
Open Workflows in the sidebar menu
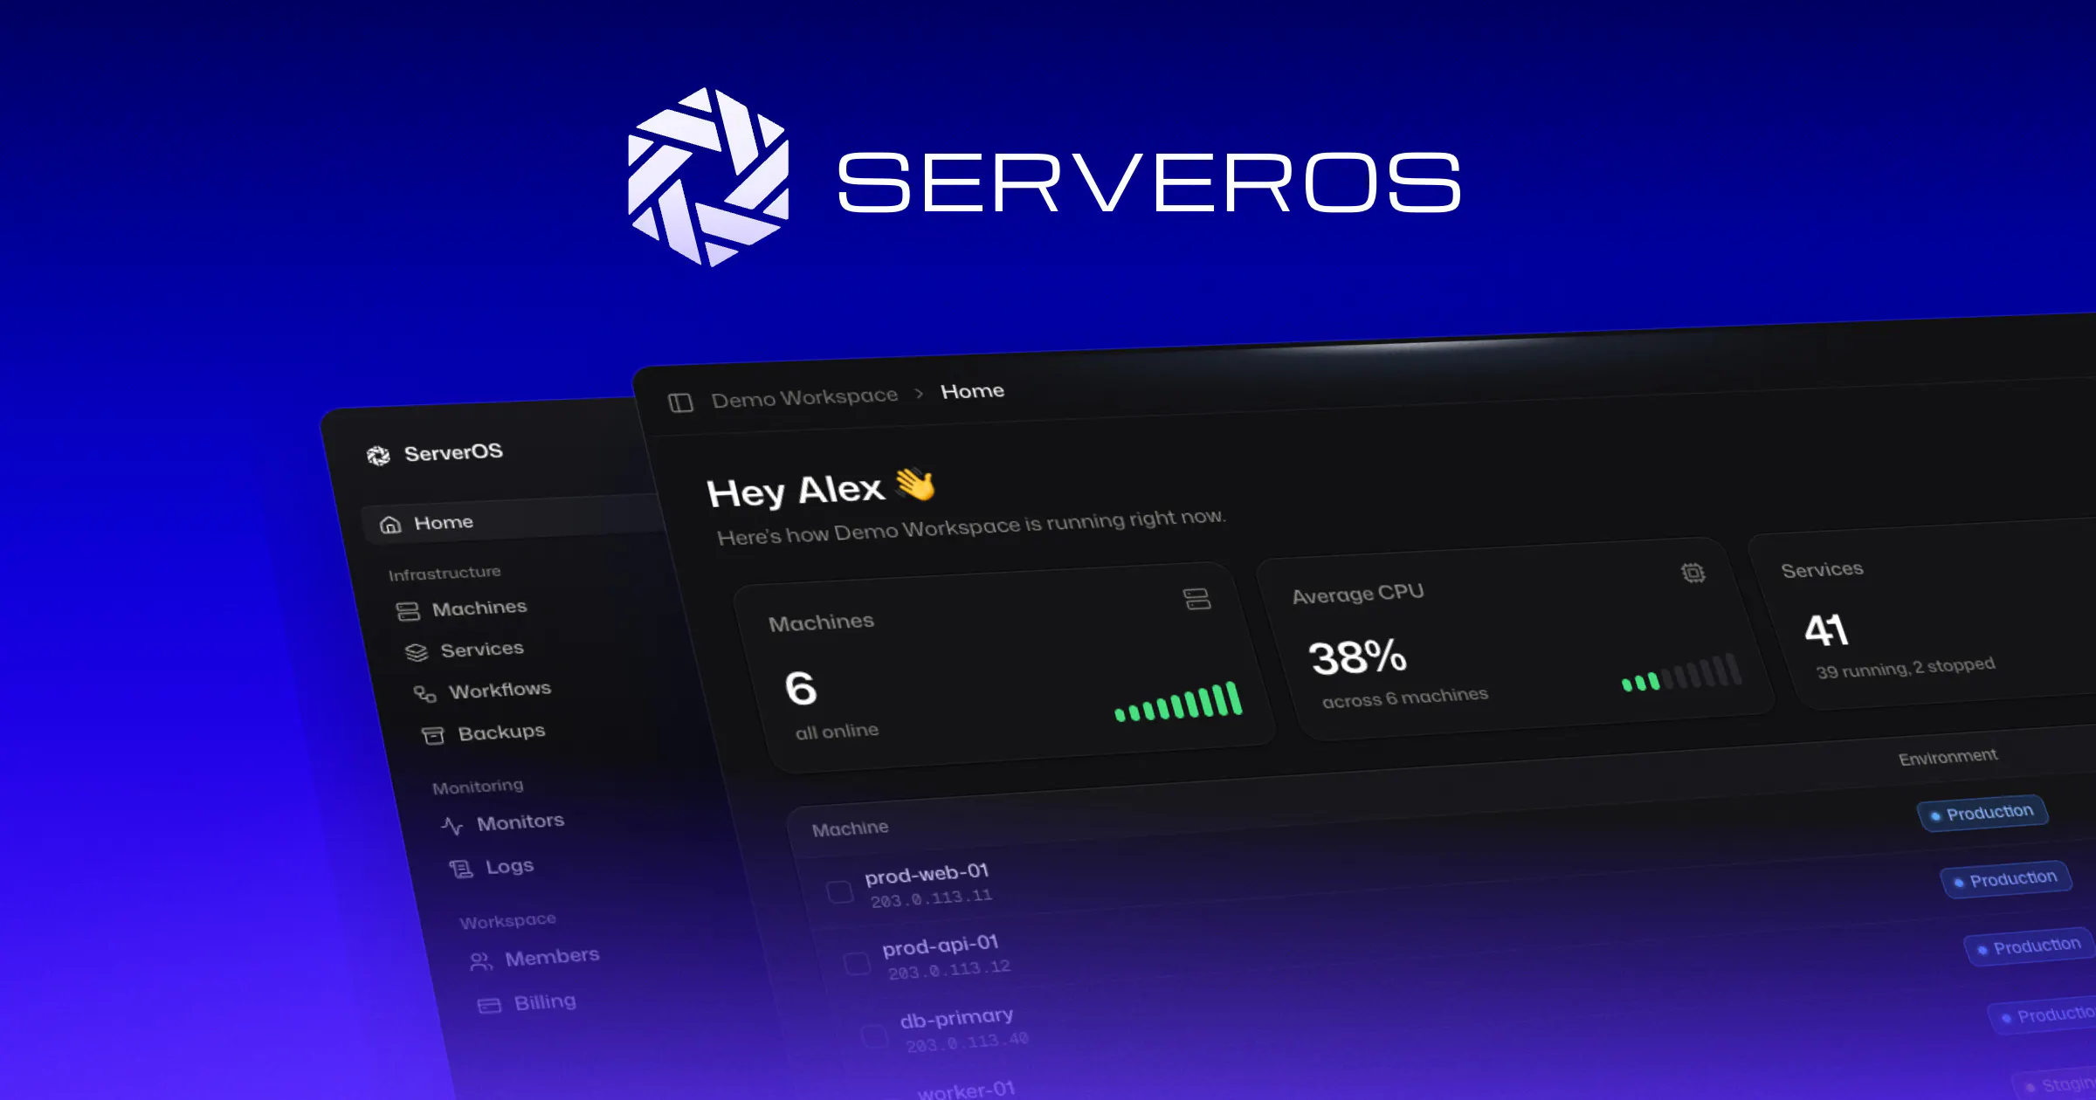pos(482,691)
